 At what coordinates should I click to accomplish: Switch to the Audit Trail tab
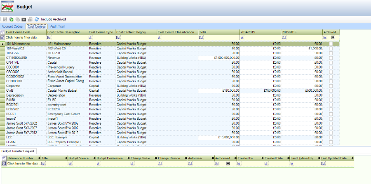pos(57,27)
